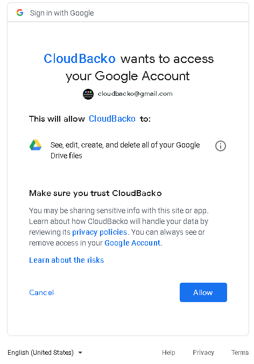Open the Google Account link
Screen dimensions: 254x364
click(x=132, y=243)
